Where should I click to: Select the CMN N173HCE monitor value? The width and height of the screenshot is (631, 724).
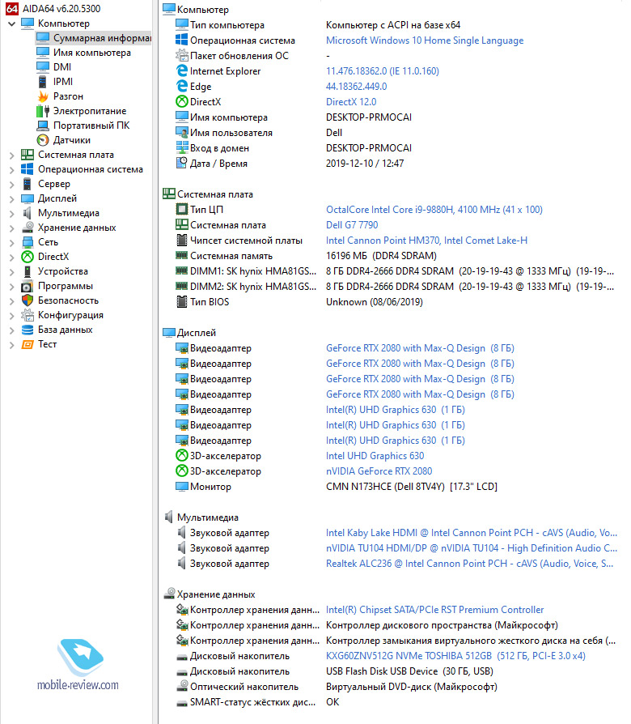pyautogui.click(x=412, y=486)
